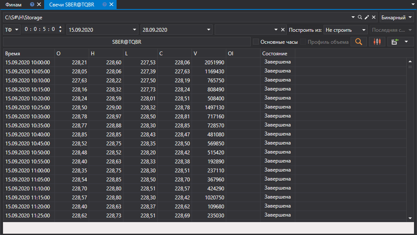Click the edit storage path pencil icon
Viewport: 417px width, 235px height.
367,17
